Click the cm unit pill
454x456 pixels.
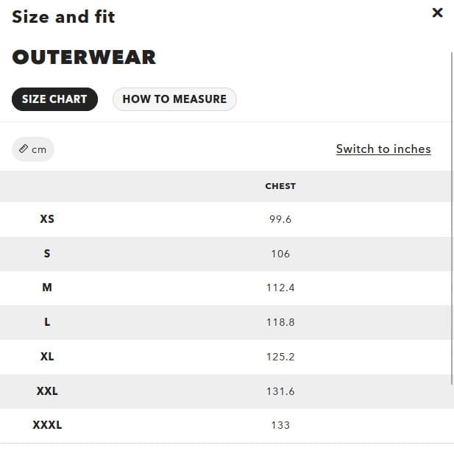pyautogui.click(x=33, y=149)
